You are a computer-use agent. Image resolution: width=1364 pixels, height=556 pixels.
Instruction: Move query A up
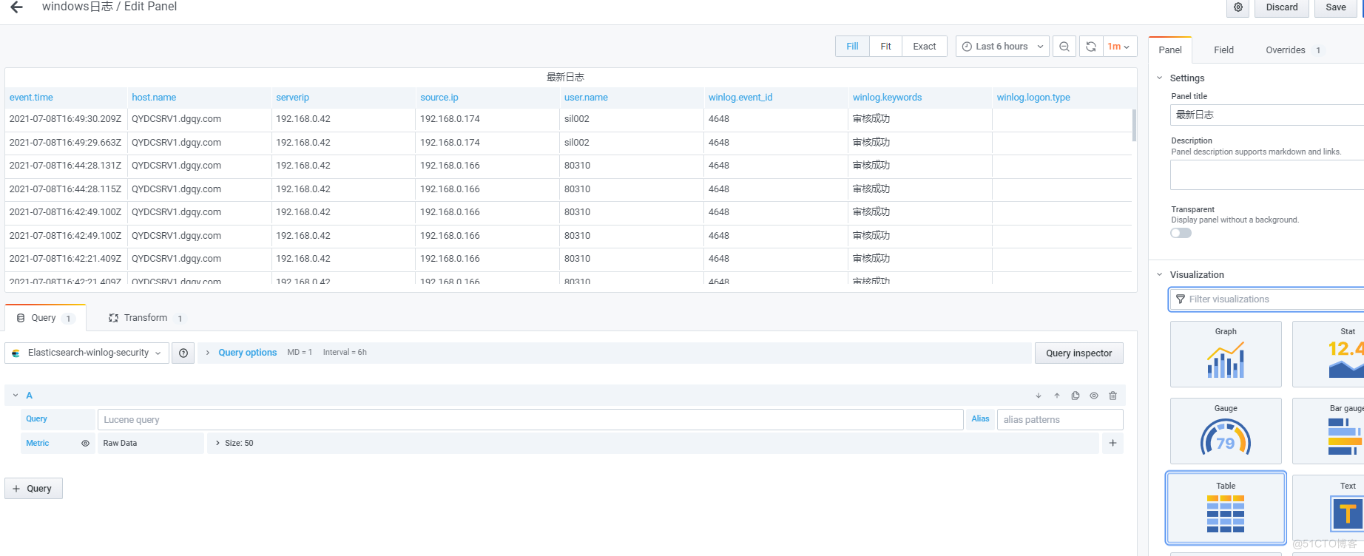[1057, 396]
